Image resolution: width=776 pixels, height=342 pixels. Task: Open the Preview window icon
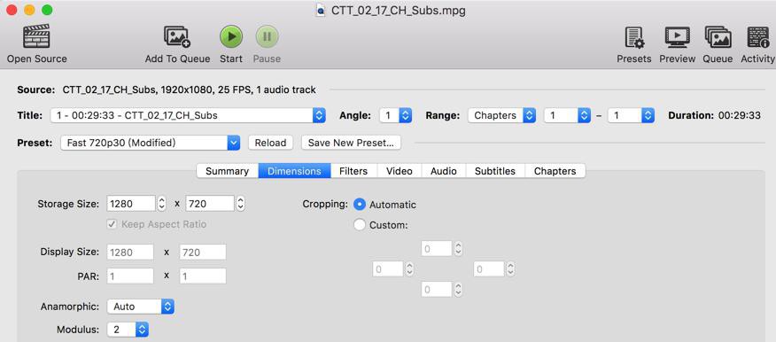677,37
